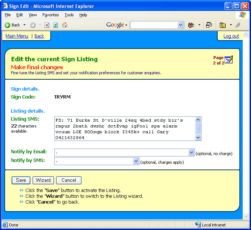Click the page edit notepad icon
Screen dimensions: 251x230
coord(229,59)
